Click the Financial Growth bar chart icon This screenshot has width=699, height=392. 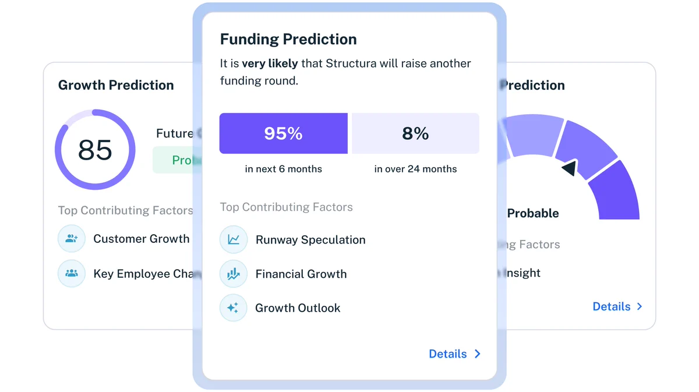234,274
